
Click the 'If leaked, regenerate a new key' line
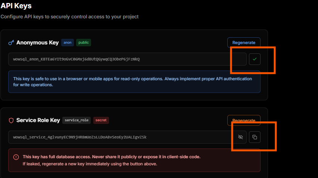[x=90, y=164]
